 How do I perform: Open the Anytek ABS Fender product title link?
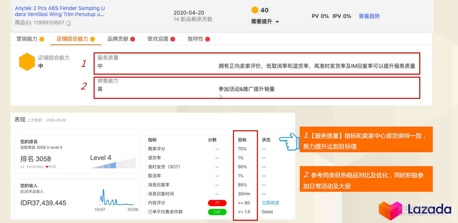click(x=60, y=11)
